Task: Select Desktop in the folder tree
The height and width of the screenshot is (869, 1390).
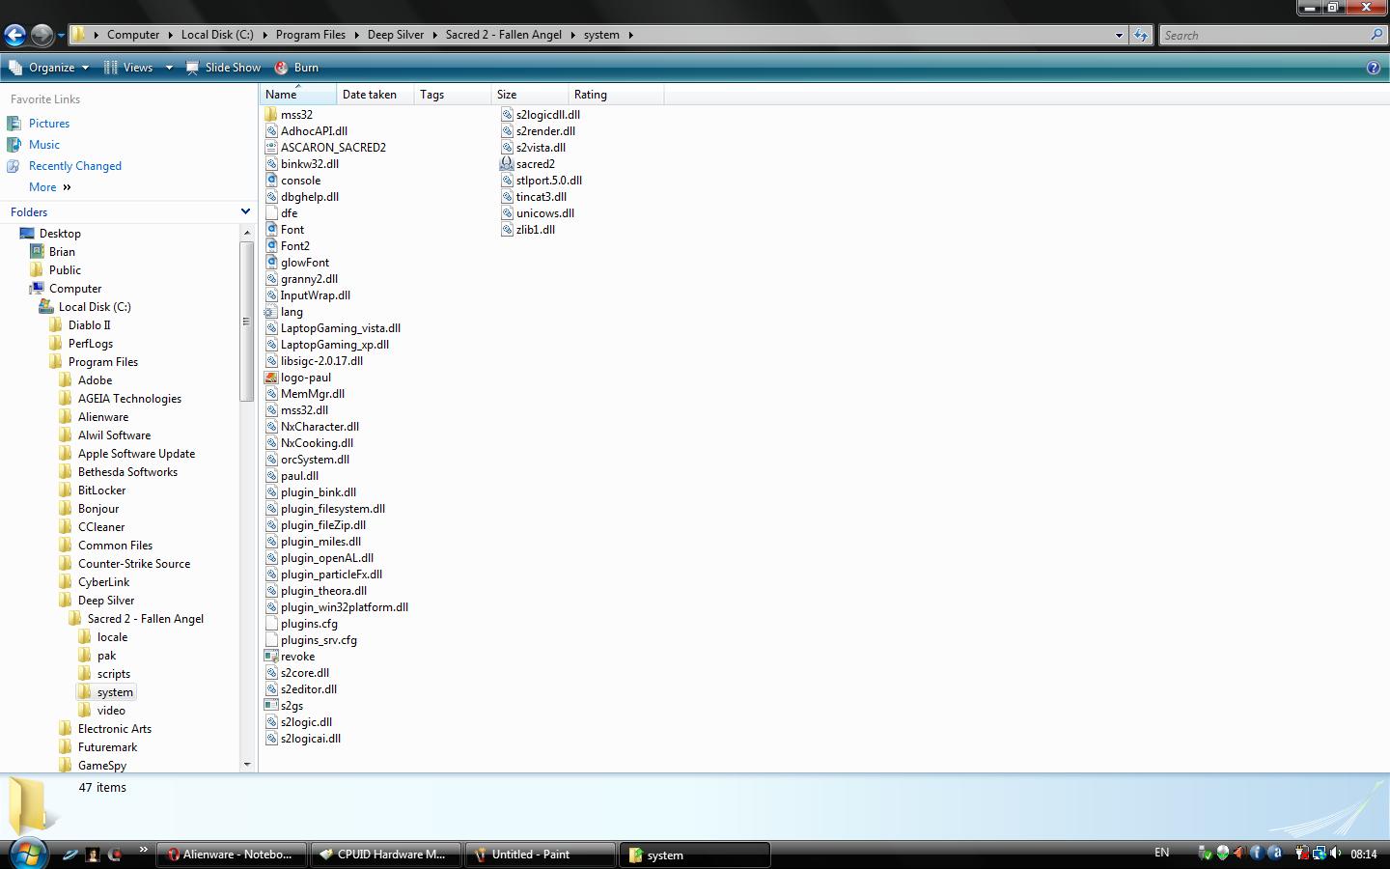Action: coord(60,234)
